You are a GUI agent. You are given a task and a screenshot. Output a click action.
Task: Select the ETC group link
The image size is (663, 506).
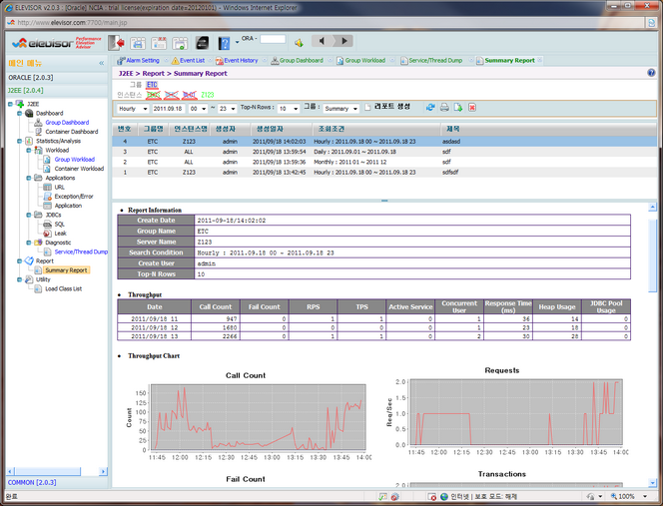[x=152, y=85]
